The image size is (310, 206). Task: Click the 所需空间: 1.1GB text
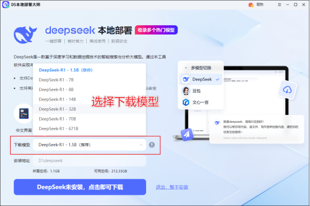[x=46, y=171]
